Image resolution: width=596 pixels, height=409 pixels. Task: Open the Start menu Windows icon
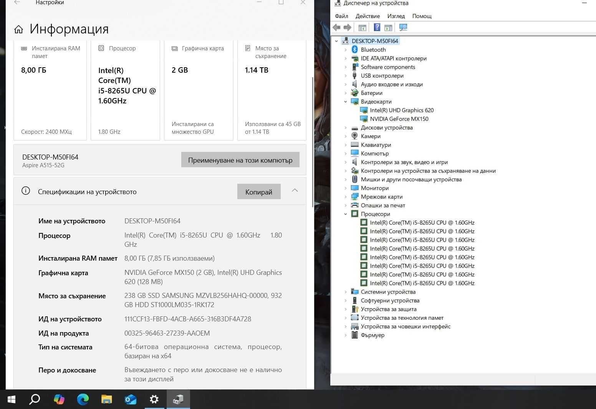(11, 399)
